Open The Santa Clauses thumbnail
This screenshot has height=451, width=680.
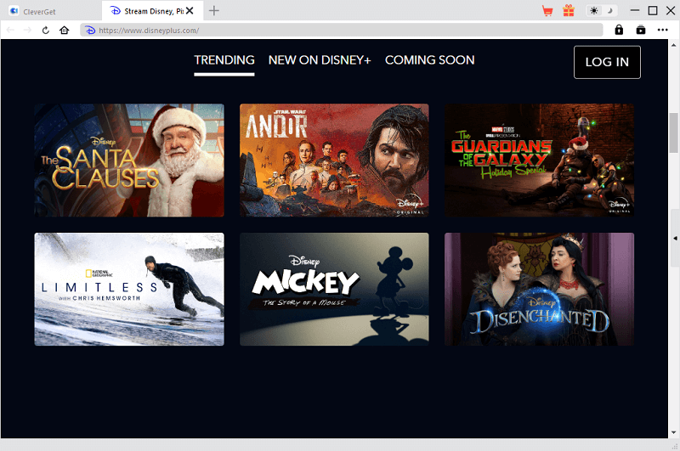(x=129, y=161)
